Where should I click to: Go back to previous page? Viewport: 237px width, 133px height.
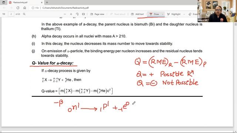pyautogui.click(x=4, y=8)
